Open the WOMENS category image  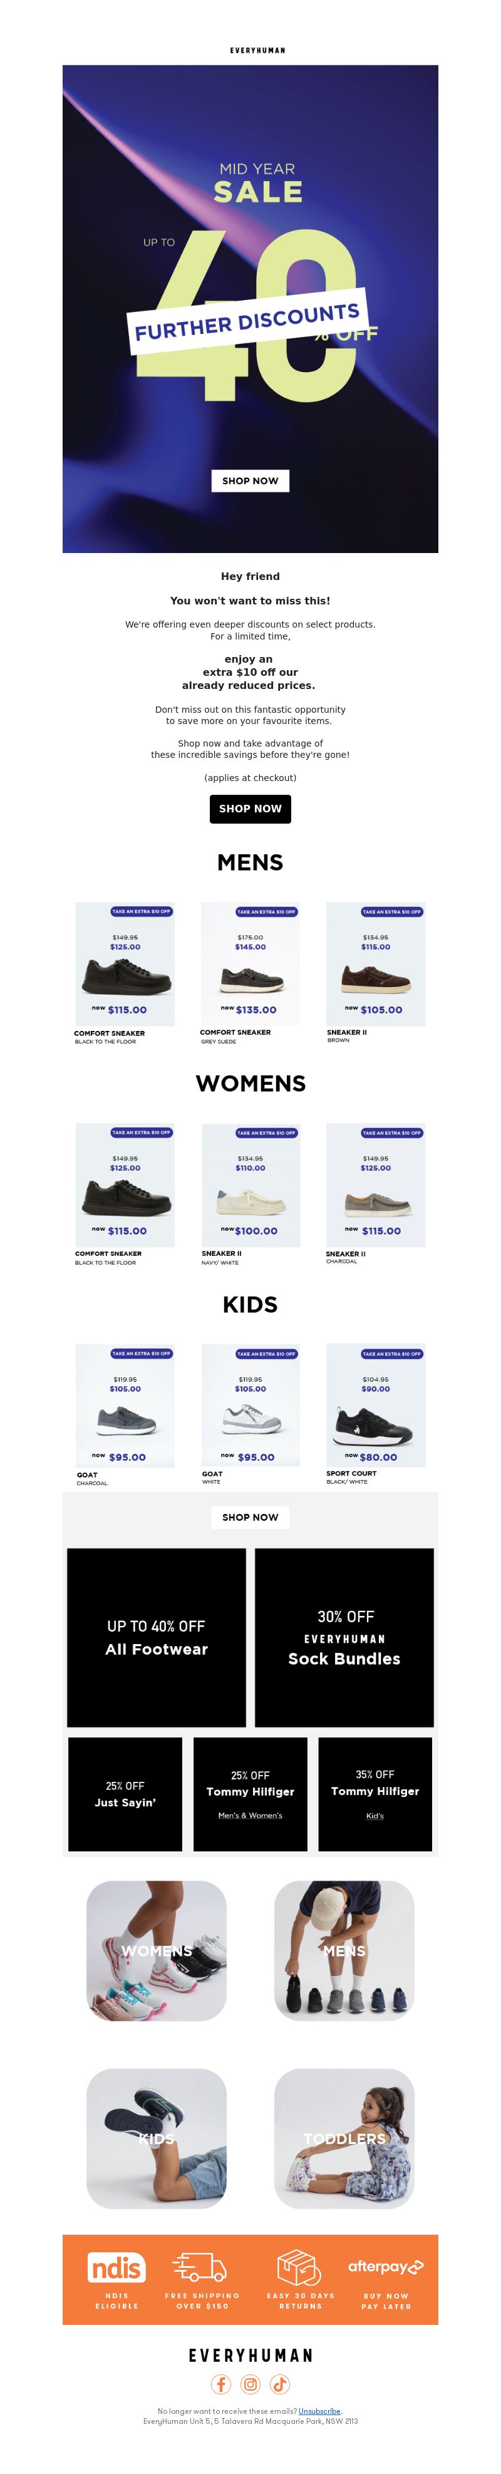point(157,1950)
